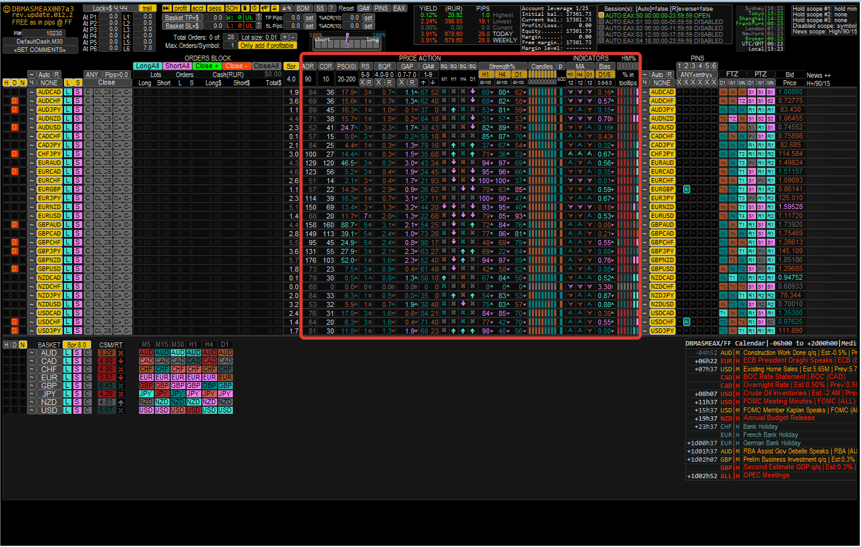Toggle the yellow N button next to BASKET header

click(23, 345)
